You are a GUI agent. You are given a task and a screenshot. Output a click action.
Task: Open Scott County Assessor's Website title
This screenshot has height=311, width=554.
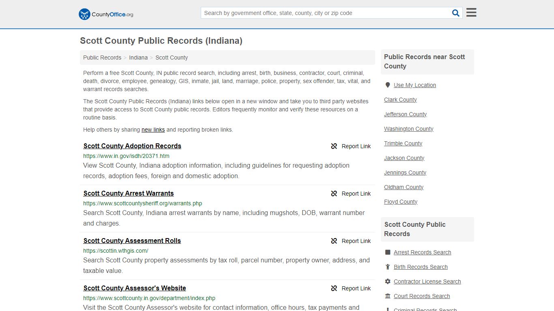click(x=135, y=288)
